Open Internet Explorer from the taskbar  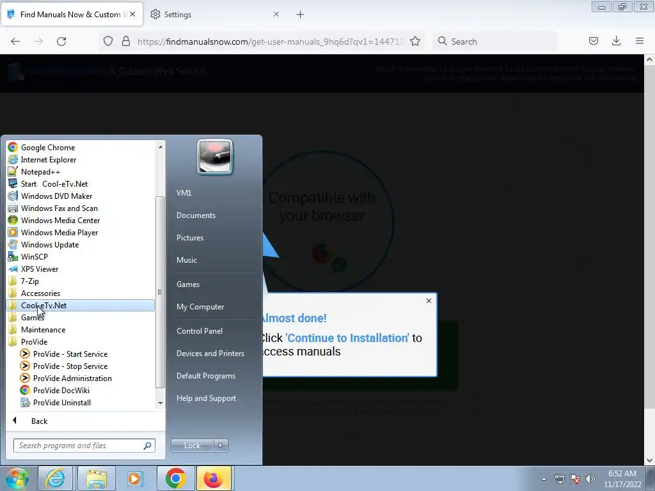pyautogui.click(x=56, y=478)
